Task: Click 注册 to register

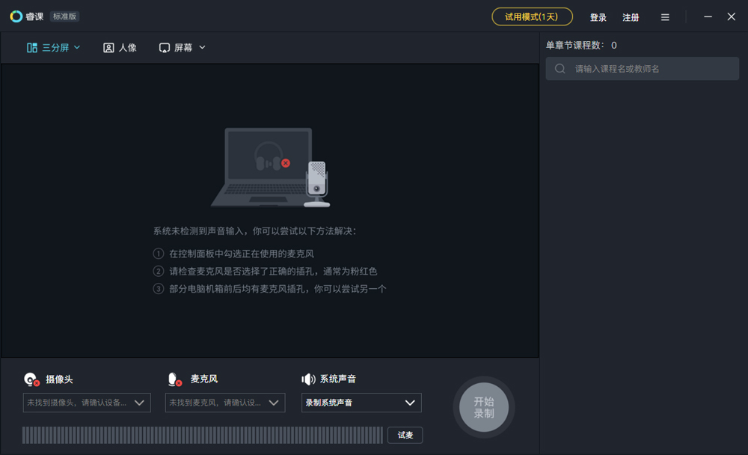Action: coord(631,17)
